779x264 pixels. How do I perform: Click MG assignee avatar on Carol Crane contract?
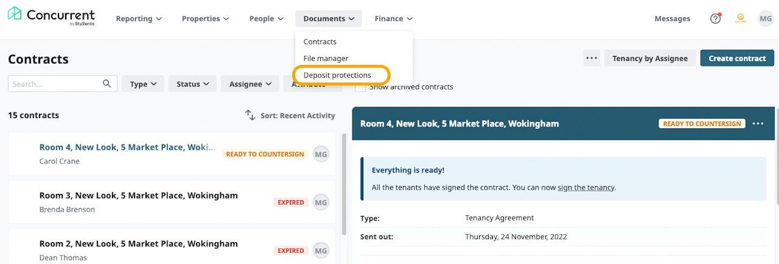coord(321,155)
